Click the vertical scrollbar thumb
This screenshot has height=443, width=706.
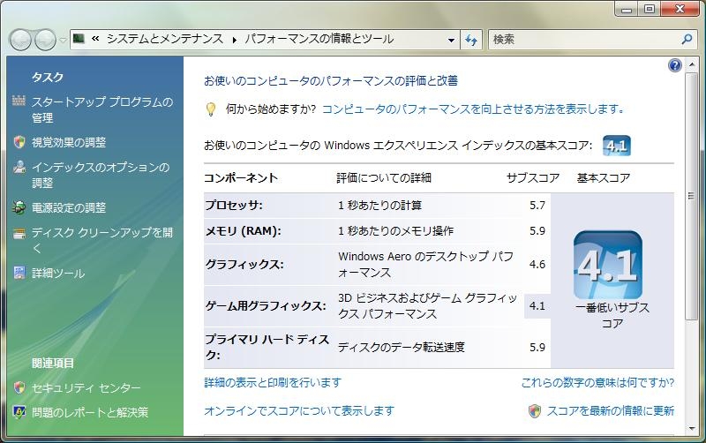(691, 196)
